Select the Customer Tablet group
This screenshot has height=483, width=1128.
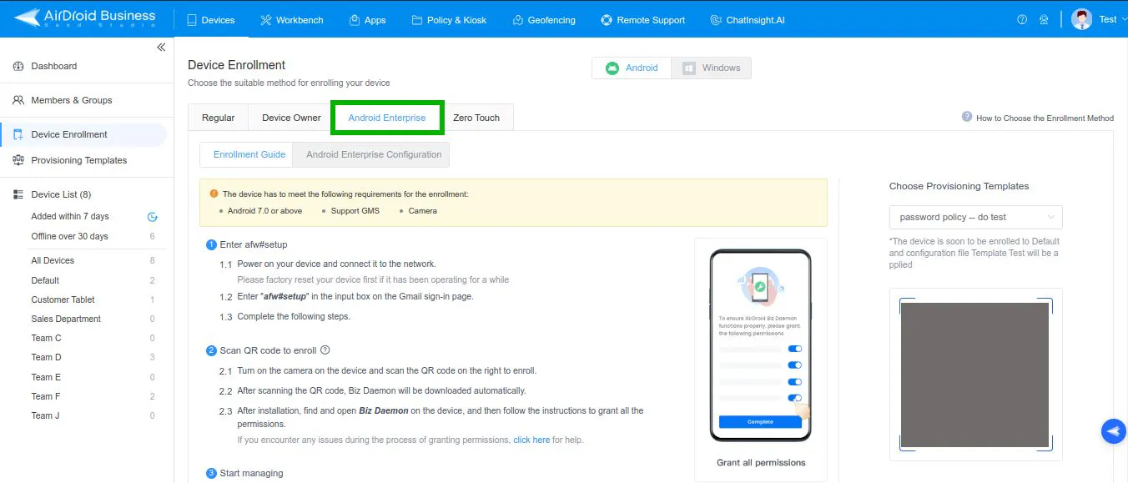click(63, 299)
